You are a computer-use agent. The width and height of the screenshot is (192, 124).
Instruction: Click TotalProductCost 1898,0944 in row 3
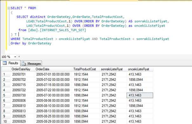coord(86,85)
